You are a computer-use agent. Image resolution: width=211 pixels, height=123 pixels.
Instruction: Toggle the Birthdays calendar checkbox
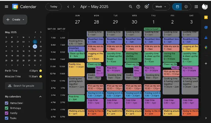click(x=7, y=108)
